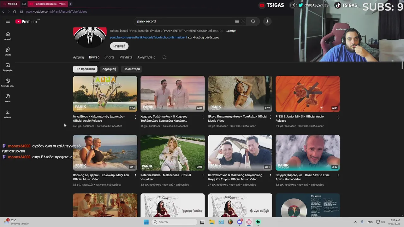Select the Δημοφιλή filter chip
This screenshot has height=227, width=404.
coord(109,69)
